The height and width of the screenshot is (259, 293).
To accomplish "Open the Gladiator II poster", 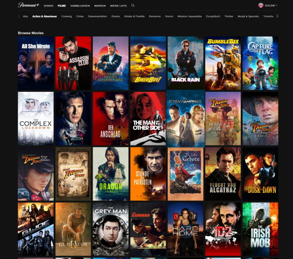I will pos(73,229).
